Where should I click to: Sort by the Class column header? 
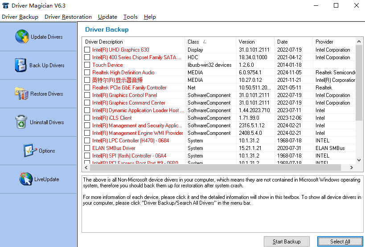point(210,42)
